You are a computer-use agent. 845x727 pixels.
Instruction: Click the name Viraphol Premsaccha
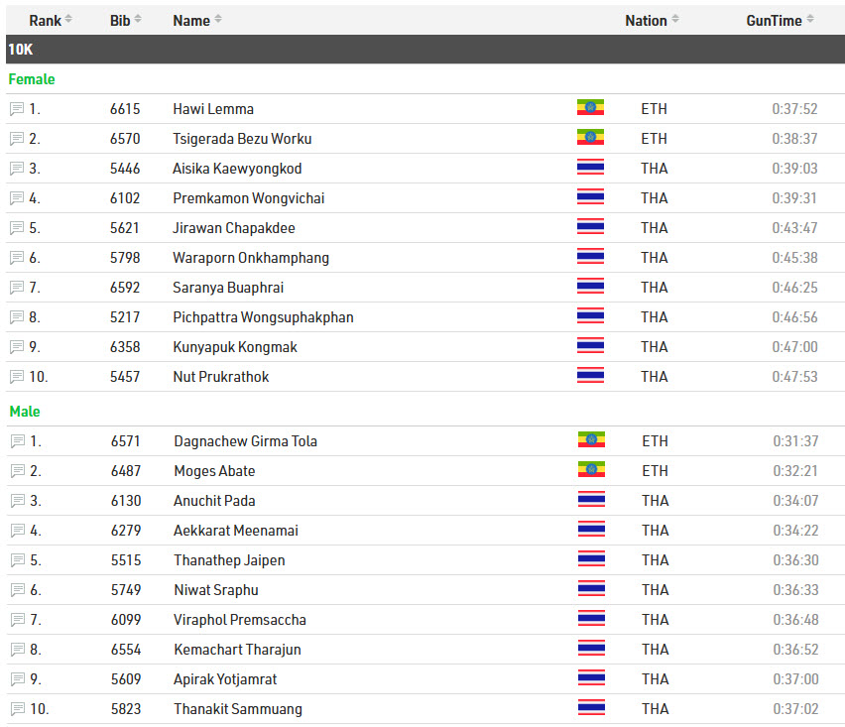[x=240, y=620]
